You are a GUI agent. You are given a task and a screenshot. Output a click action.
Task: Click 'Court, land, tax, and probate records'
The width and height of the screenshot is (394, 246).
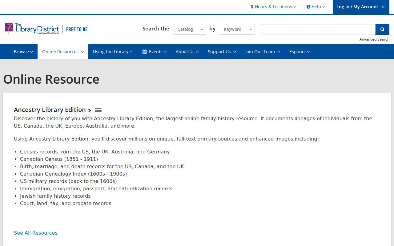(x=66, y=203)
